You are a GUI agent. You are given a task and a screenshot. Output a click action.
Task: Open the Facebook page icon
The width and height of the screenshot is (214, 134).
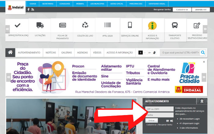[29, 9]
